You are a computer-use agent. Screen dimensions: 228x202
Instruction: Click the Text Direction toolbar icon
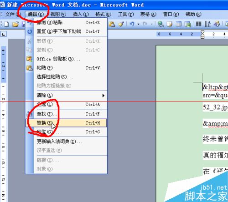(207, 24)
